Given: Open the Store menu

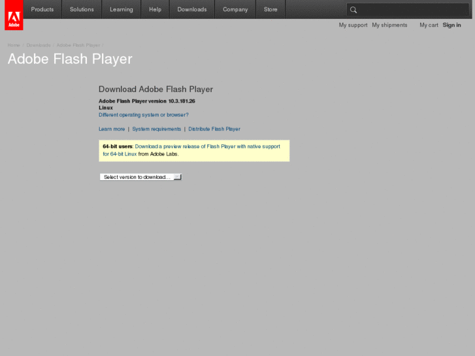Looking at the screenshot, I should tap(270, 9).
